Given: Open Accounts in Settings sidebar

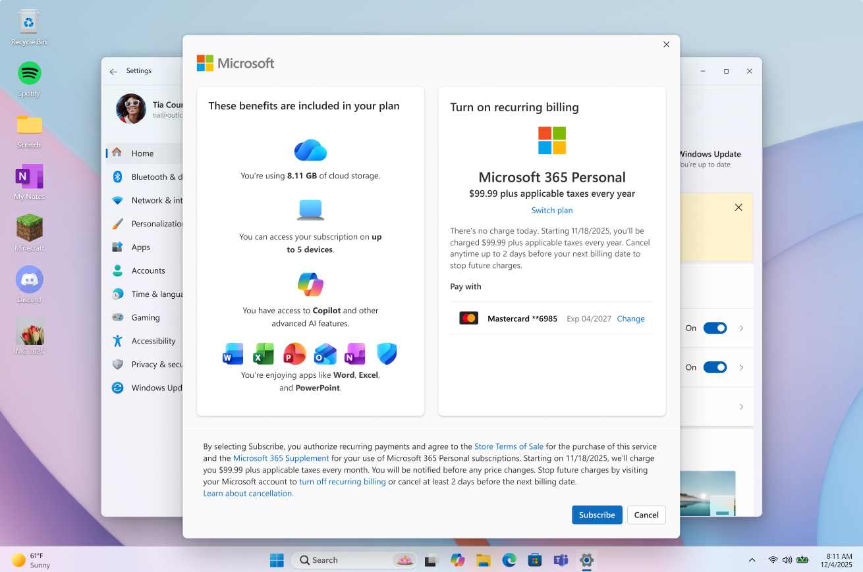Looking at the screenshot, I should 144,271.
